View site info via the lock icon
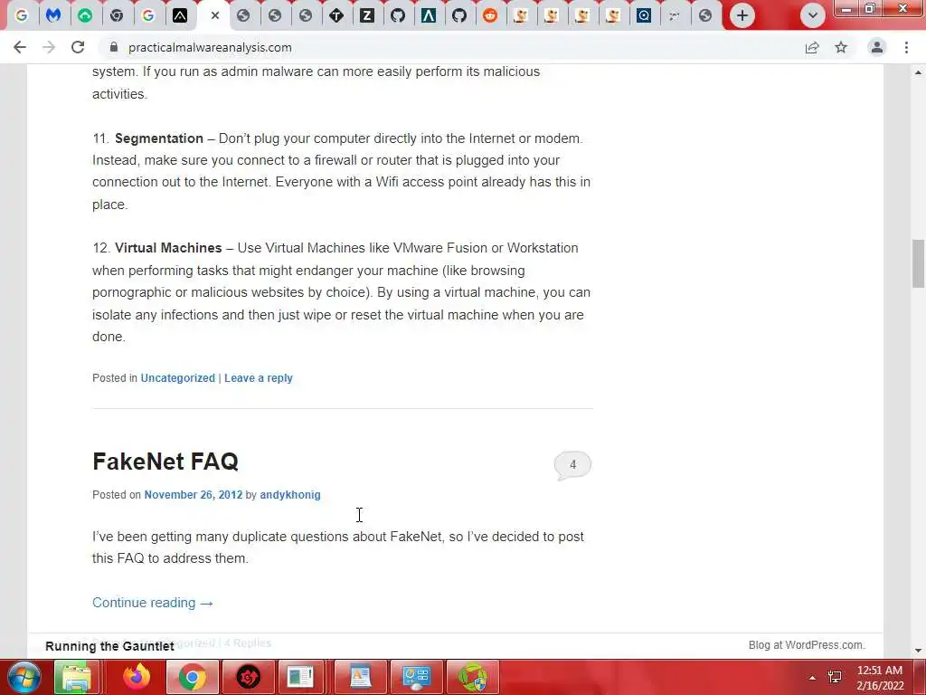926x695 pixels. (x=113, y=47)
